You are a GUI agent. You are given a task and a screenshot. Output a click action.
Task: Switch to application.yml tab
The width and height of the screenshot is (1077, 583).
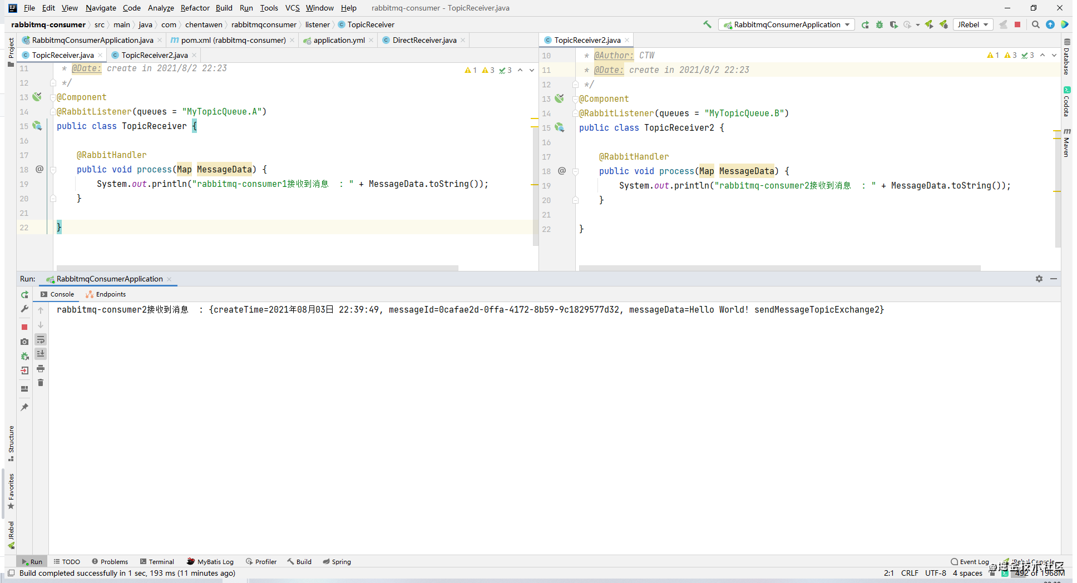339,40
